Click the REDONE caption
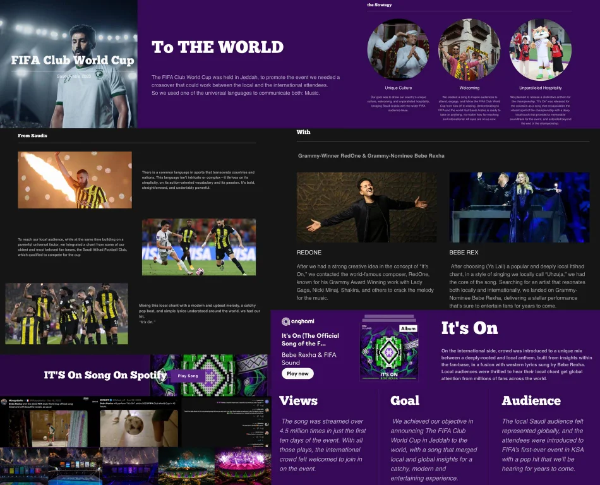 click(x=309, y=253)
